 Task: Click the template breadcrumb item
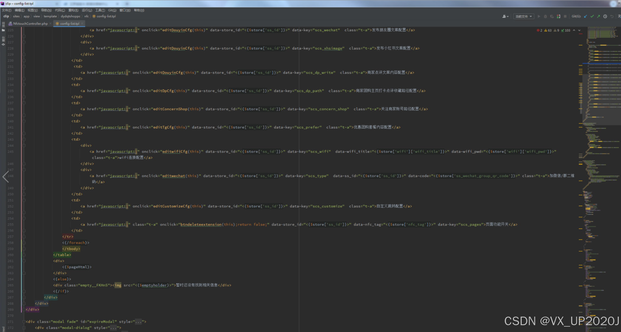[50, 17]
